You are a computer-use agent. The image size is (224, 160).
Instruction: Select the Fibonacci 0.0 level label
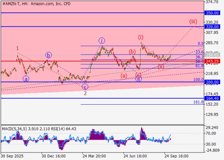tap(201, 44)
